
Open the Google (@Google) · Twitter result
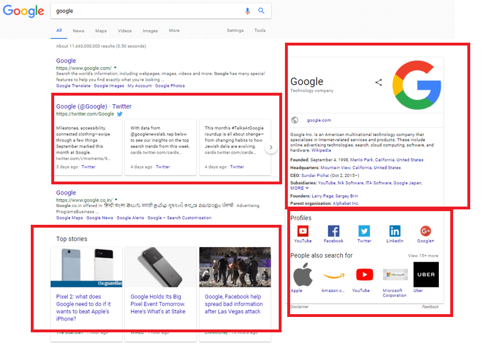click(x=93, y=106)
